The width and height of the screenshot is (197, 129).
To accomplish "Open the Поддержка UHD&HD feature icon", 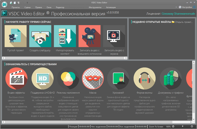I will click(x=42, y=79).
